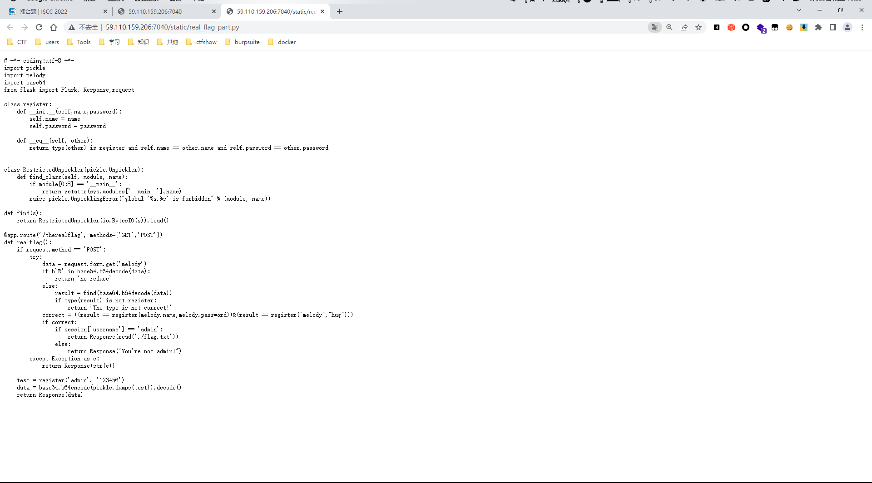
Task: Open the Chrome profile avatar menu
Action: pos(847,27)
